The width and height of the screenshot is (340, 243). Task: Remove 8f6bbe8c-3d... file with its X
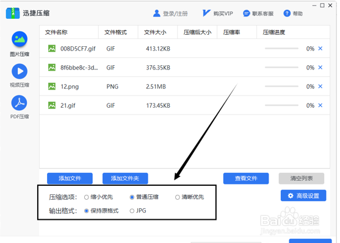click(320, 68)
